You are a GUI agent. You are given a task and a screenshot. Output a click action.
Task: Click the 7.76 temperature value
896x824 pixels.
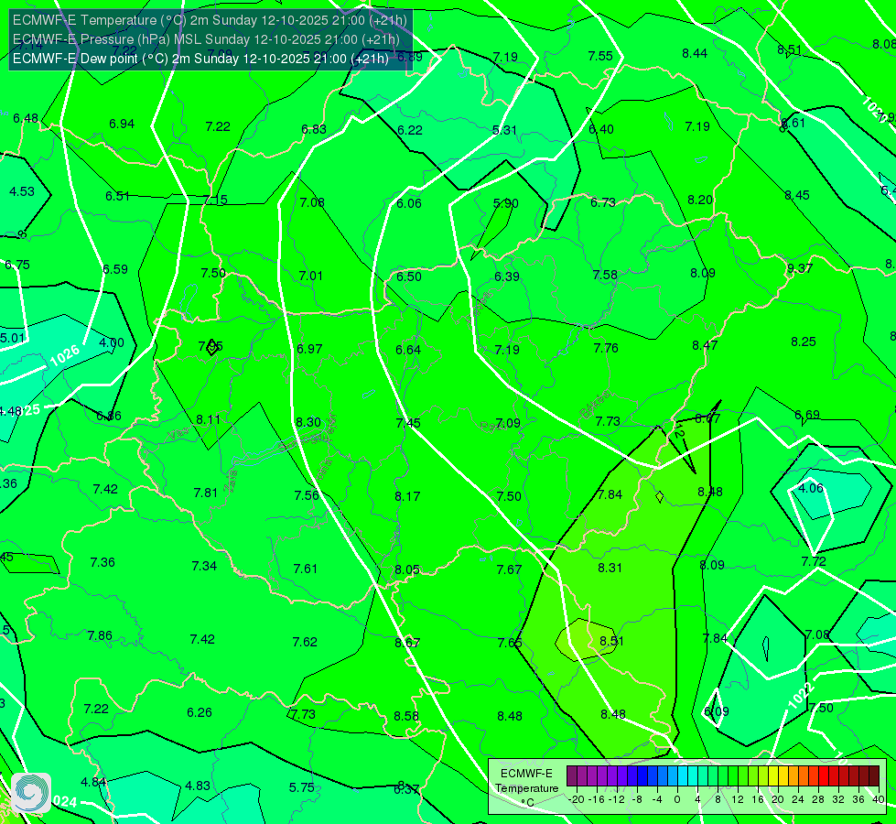tap(606, 348)
